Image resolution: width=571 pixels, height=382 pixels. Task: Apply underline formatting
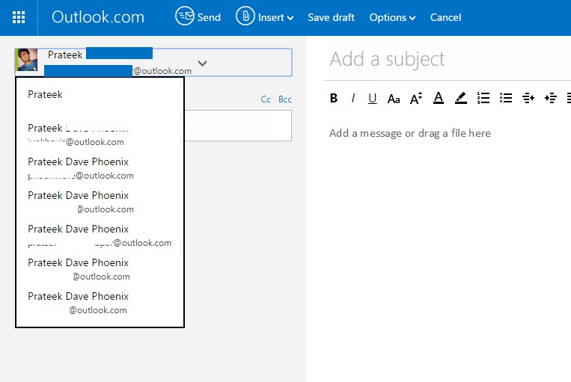372,99
